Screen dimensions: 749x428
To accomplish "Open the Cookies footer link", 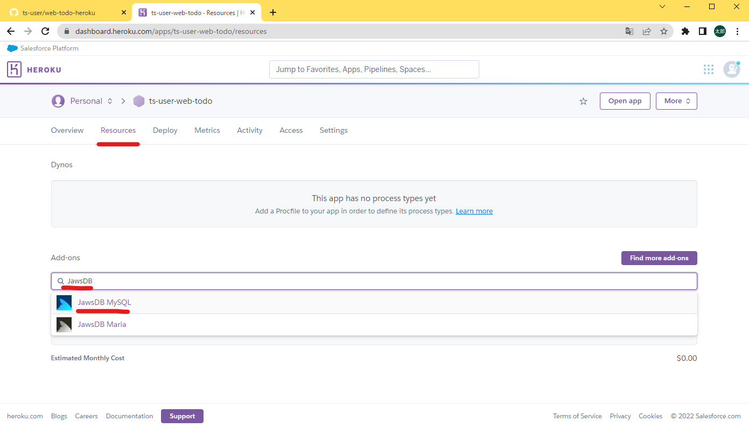I will (650, 416).
